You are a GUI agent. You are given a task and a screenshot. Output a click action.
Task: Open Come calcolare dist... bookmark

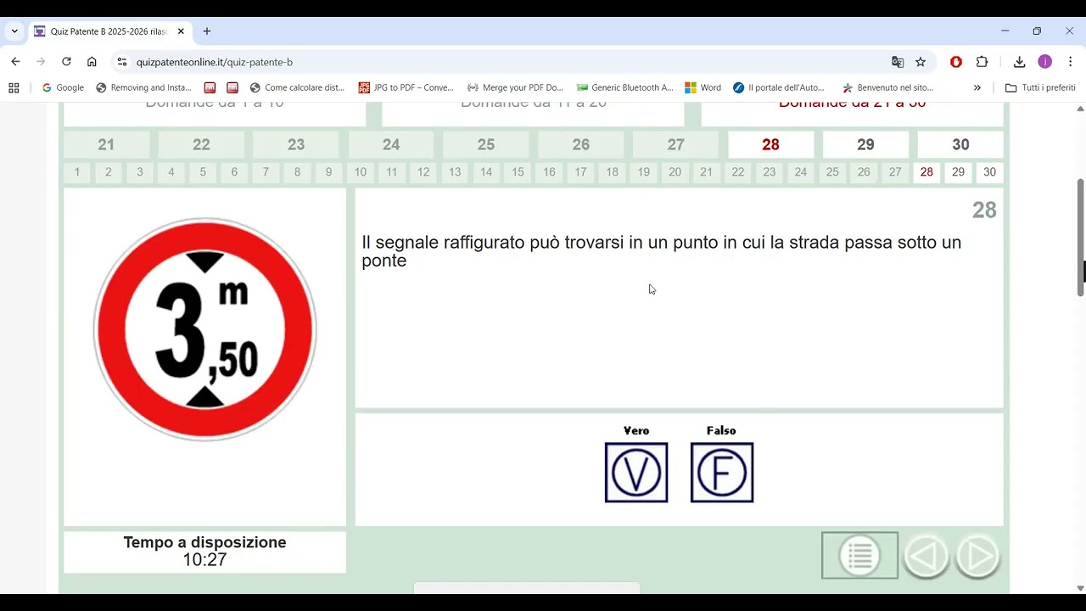(298, 87)
